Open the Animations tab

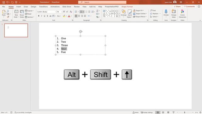(55, 7)
